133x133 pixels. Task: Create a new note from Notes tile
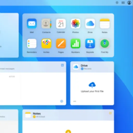click(110, 113)
